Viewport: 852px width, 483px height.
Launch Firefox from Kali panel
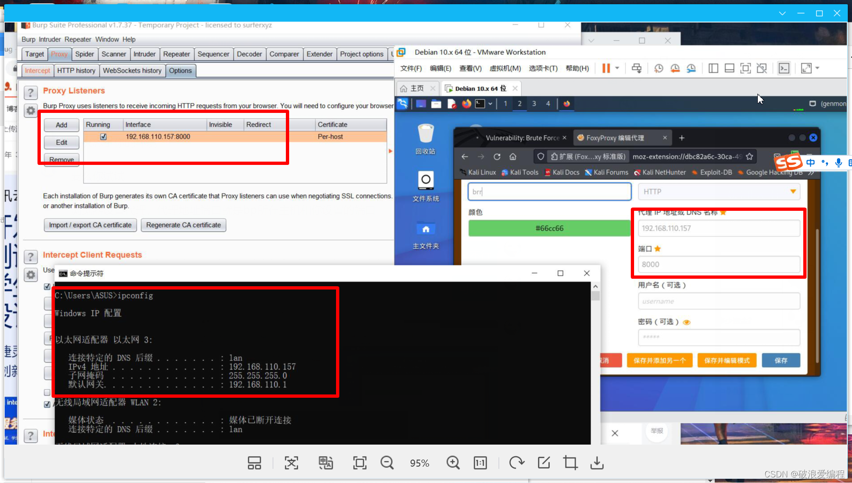point(466,104)
